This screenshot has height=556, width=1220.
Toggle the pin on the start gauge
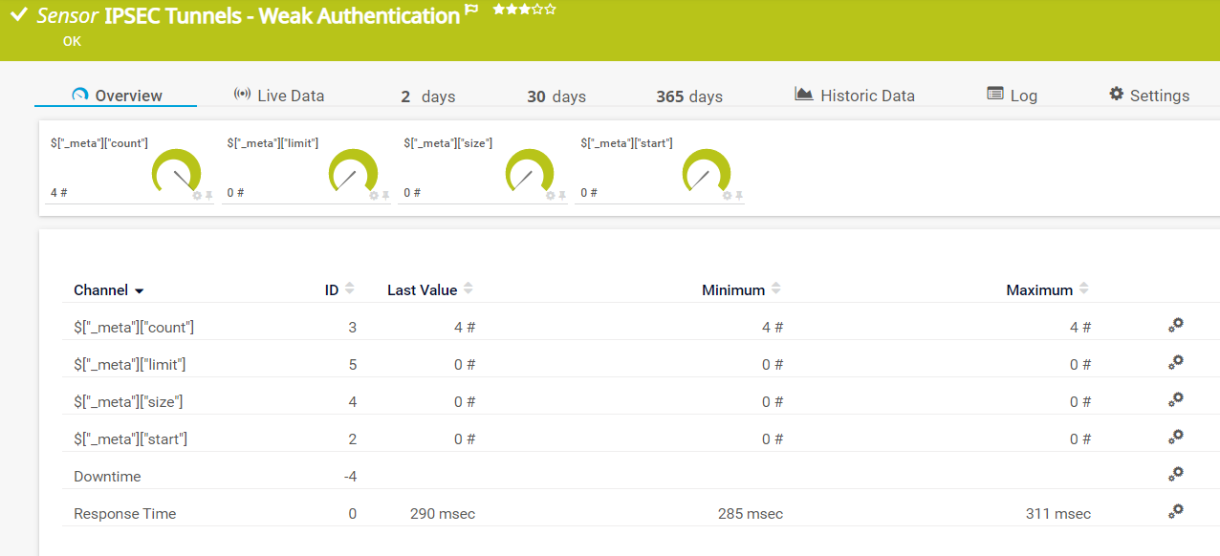tap(739, 195)
